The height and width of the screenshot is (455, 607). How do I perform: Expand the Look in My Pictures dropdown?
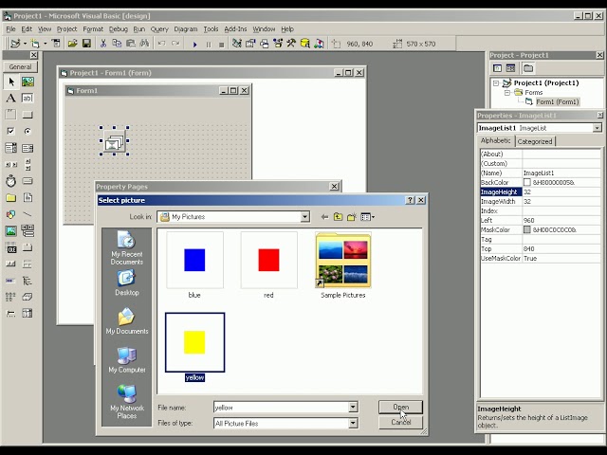tap(305, 217)
